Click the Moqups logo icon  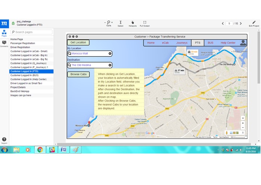[5, 24]
